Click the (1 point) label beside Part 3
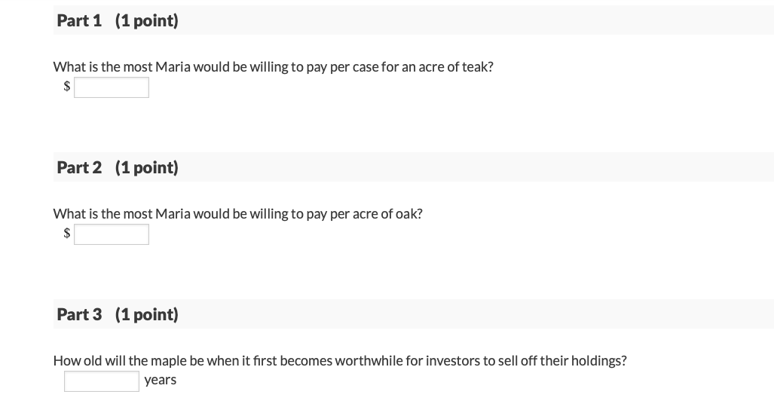The image size is (774, 416). pos(147,314)
